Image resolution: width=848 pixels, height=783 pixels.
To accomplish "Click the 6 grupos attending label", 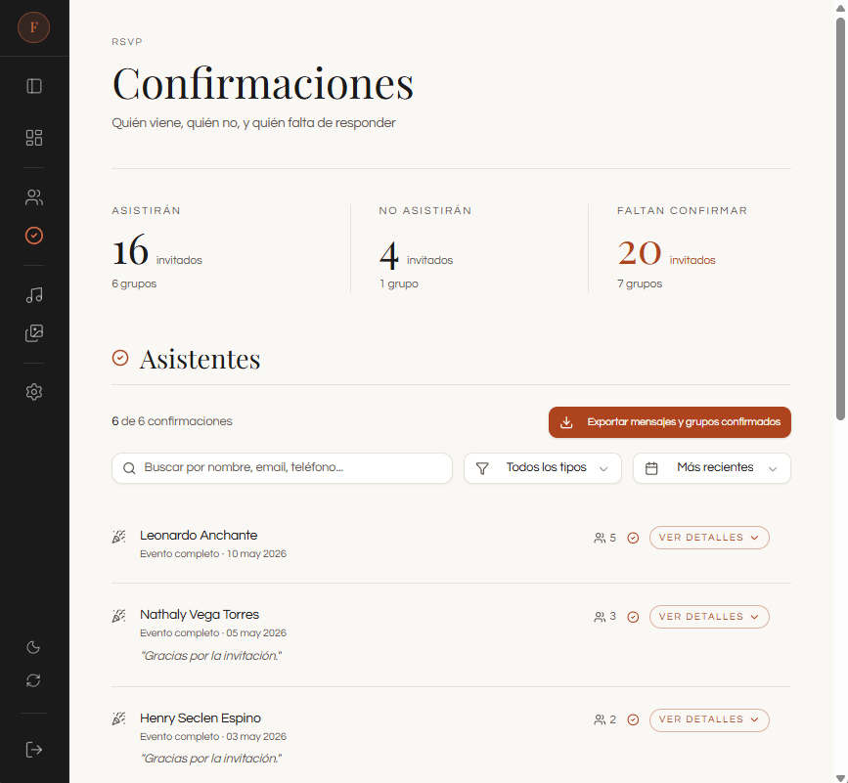I will point(134,283).
